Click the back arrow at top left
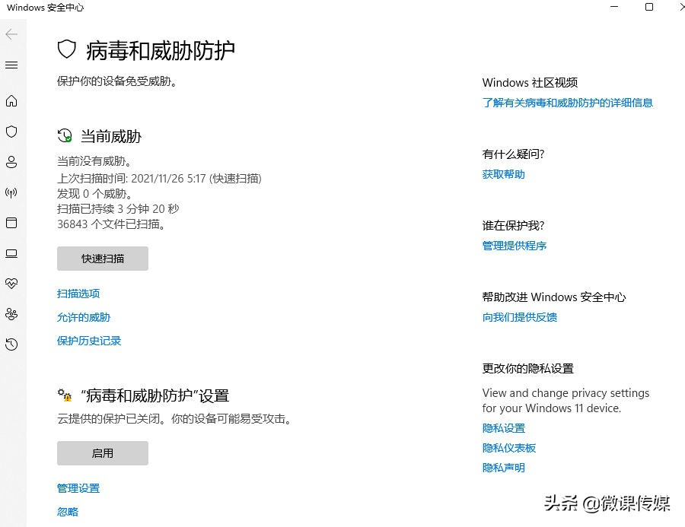 (x=12, y=34)
